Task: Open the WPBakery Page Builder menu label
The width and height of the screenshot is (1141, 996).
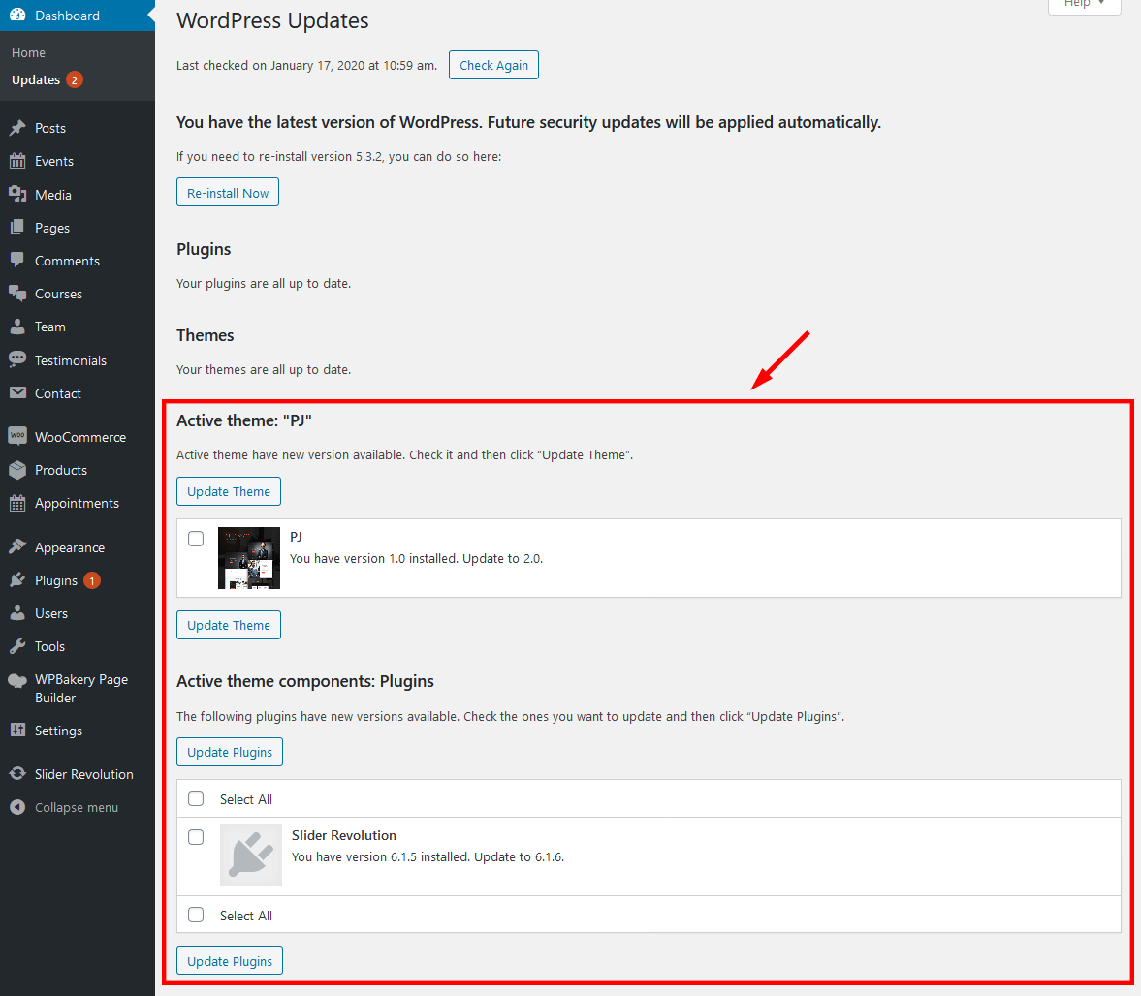Action: pos(81,689)
